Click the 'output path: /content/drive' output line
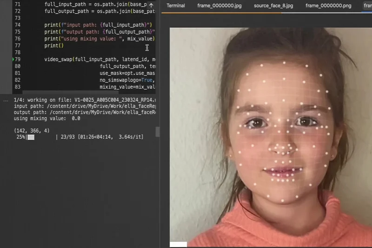The width and height of the screenshot is (372, 248). click(x=85, y=112)
